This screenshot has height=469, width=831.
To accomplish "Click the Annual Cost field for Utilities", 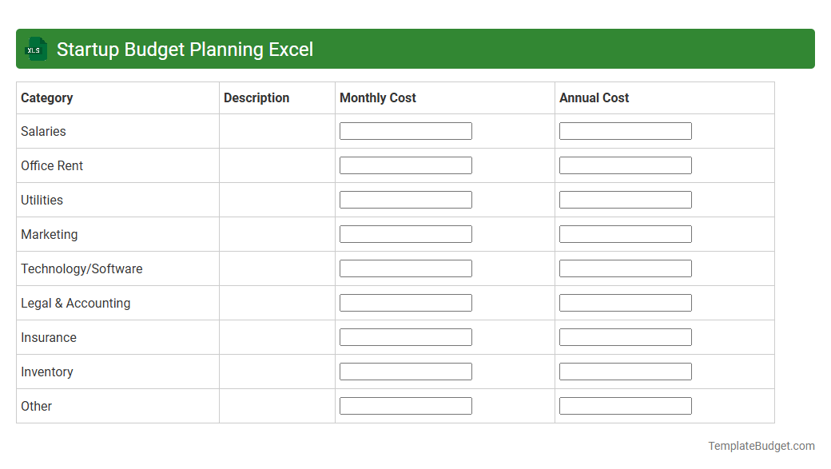I will (x=626, y=199).
